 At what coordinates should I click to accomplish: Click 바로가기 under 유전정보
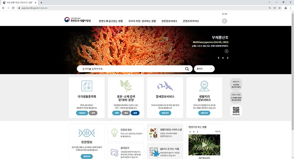pos(87,156)
